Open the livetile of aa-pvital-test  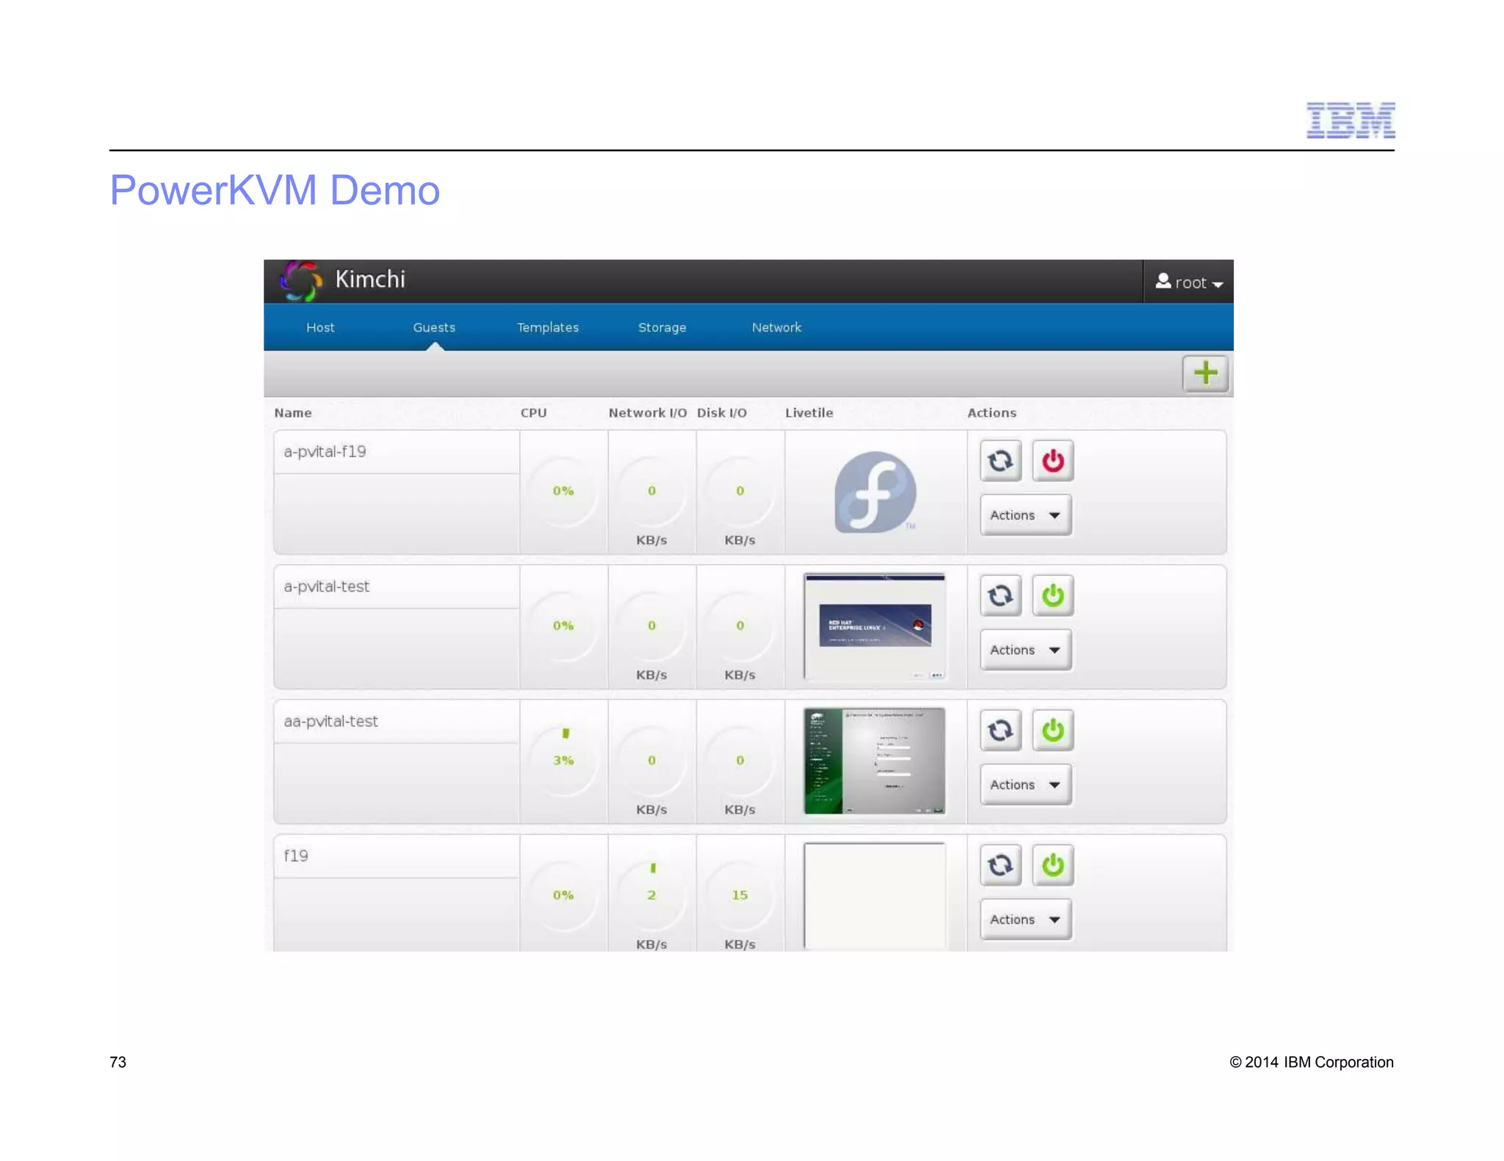click(x=875, y=761)
